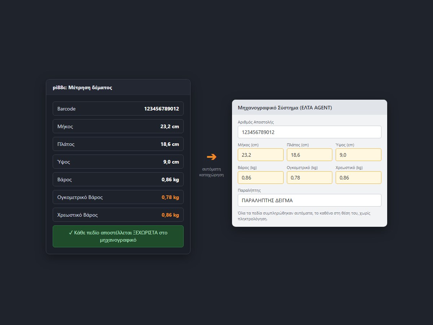Focus the Παραλήπτης input field
Image resolution: width=433 pixels, height=325 pixels.
pos(310,200)
